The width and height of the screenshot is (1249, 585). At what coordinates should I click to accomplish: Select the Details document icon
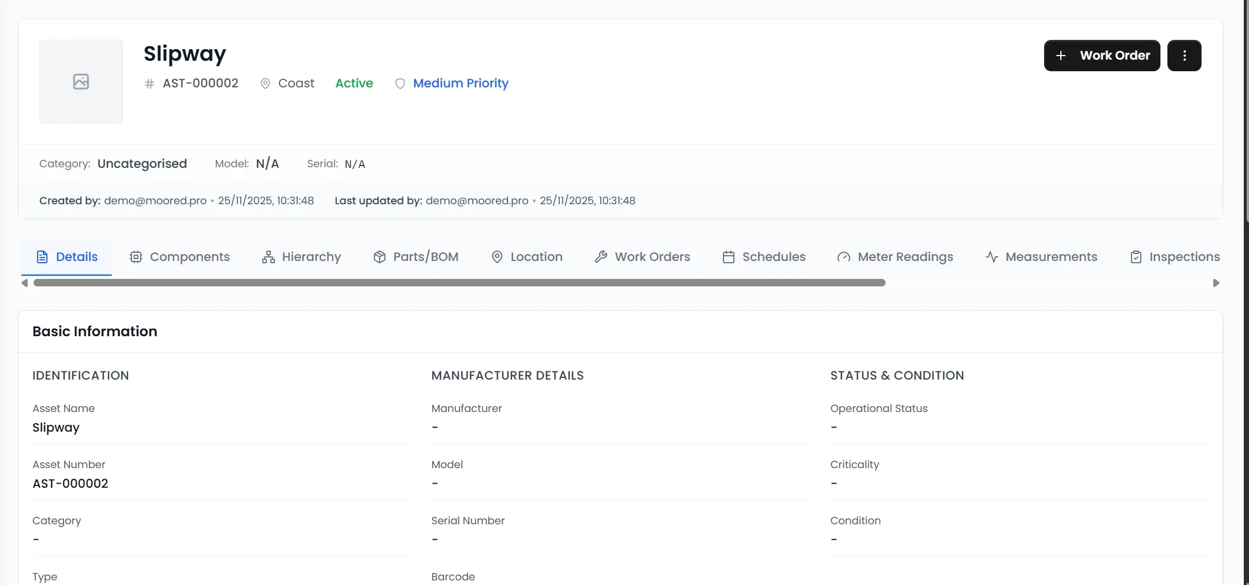coord(43,256)
